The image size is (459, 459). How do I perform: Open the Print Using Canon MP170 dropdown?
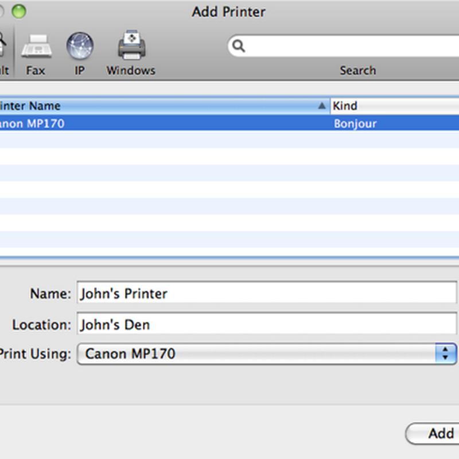point(267,354)
